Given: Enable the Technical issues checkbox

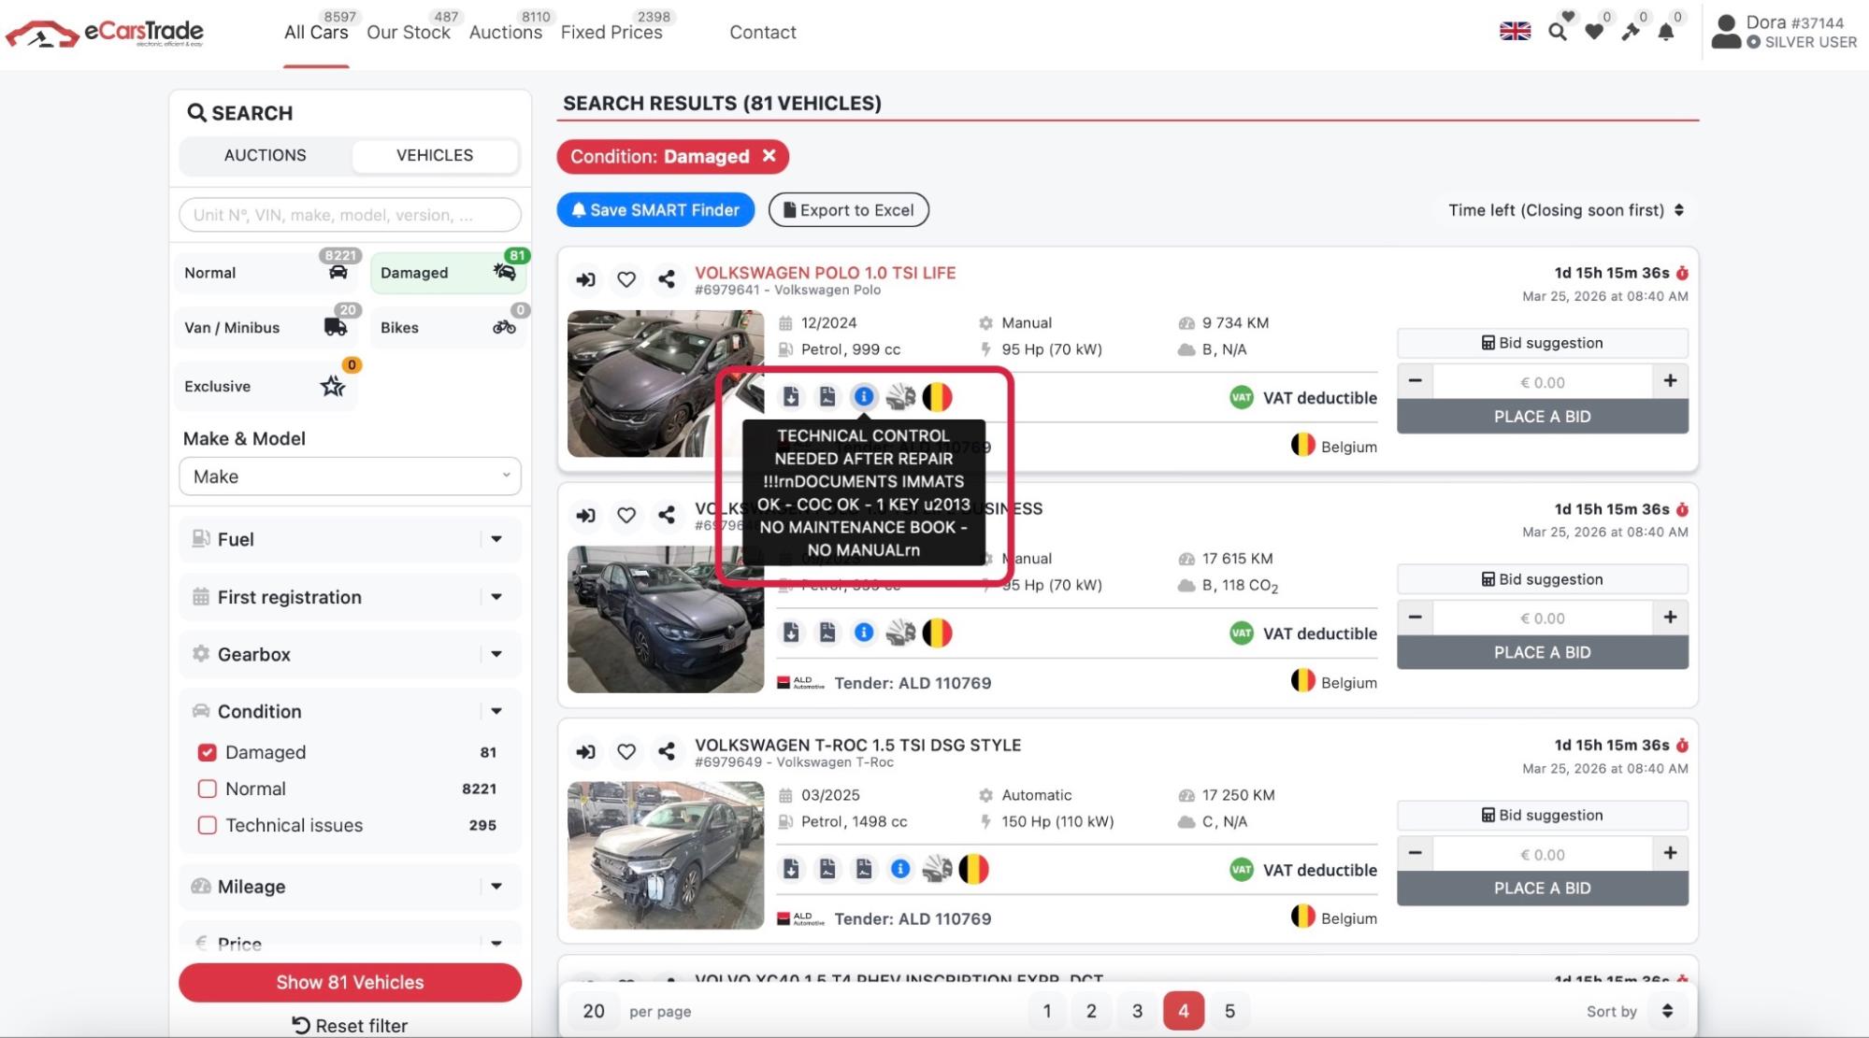Looking at the screenshot, I should [x=208, y=825].
